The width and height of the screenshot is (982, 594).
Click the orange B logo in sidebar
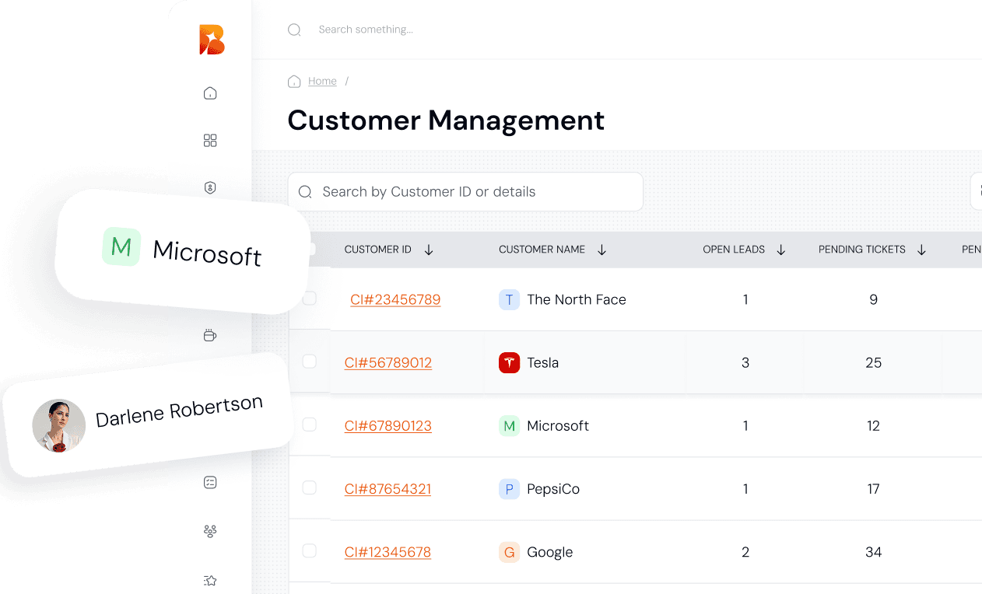tap(211, 40)
